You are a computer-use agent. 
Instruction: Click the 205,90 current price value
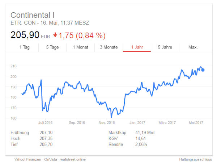(25, 35)
